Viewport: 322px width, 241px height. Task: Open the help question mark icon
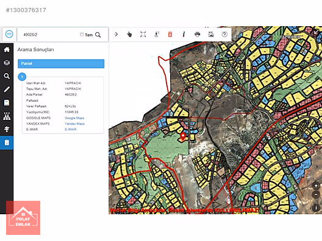(224, 34)
